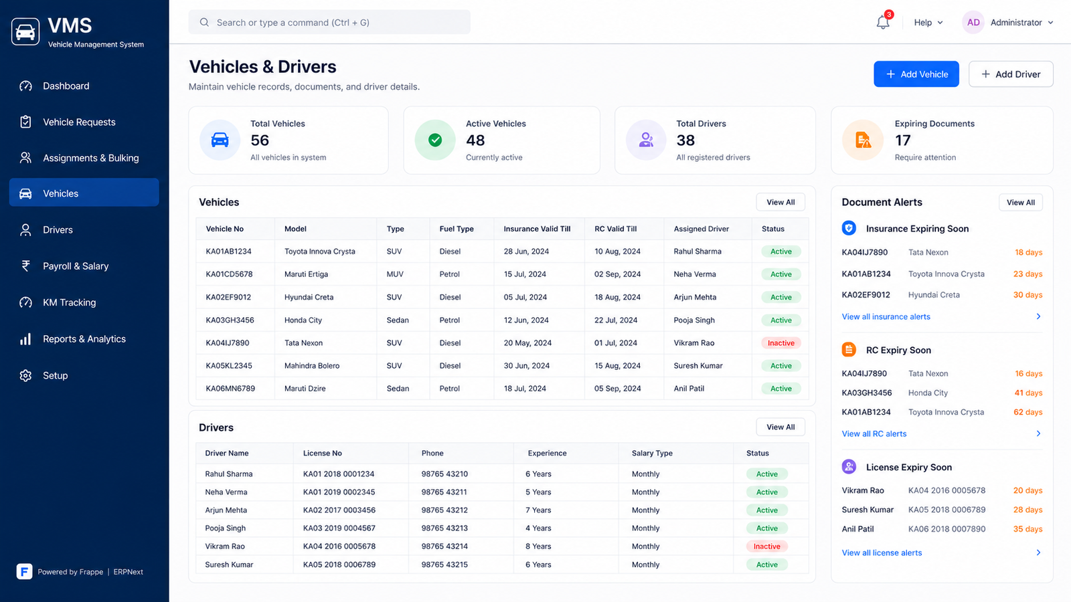The image size is (1071, 602).
Task: Click View All in Document Alerts panel
Action: tap(1021, 202)
